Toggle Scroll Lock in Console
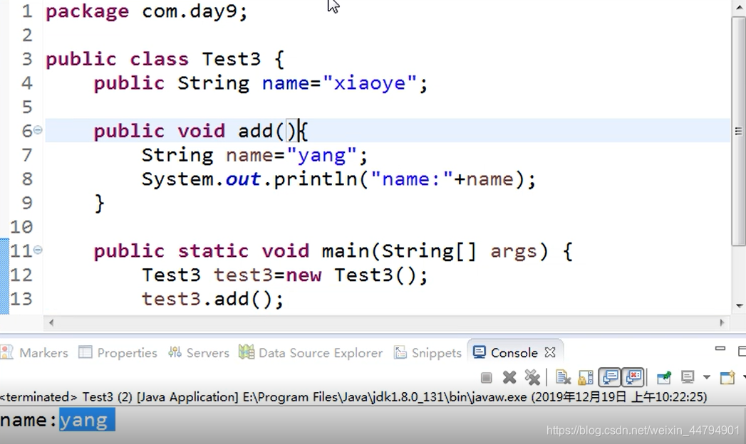Image resolution: width=746 pixels, height=444 pixels. pyautogui.click(x=586, y=378)
